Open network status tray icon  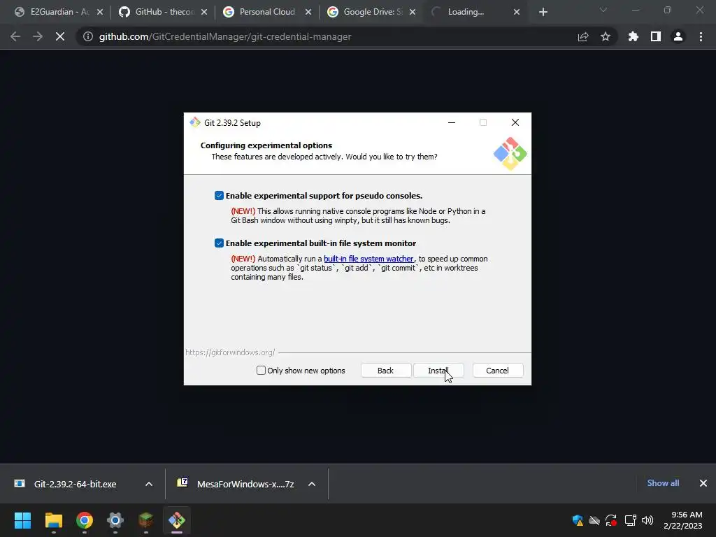(x=630, y=520)
